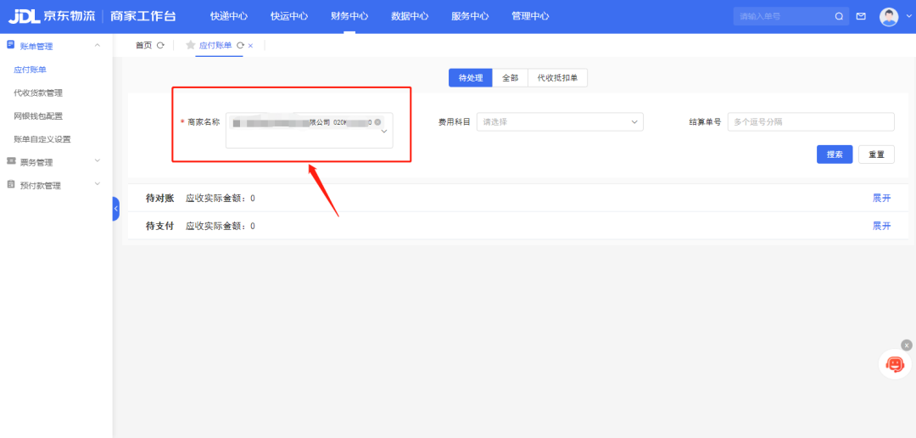Click the blue 搜索 button
The height and width of the screenshot is (438, 916).
point(835,154)
